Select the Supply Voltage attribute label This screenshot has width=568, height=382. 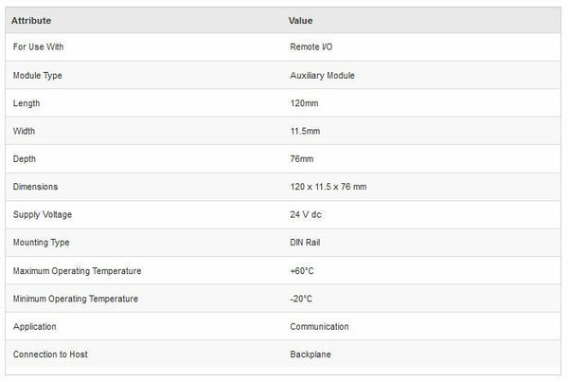tap(43, 214)
